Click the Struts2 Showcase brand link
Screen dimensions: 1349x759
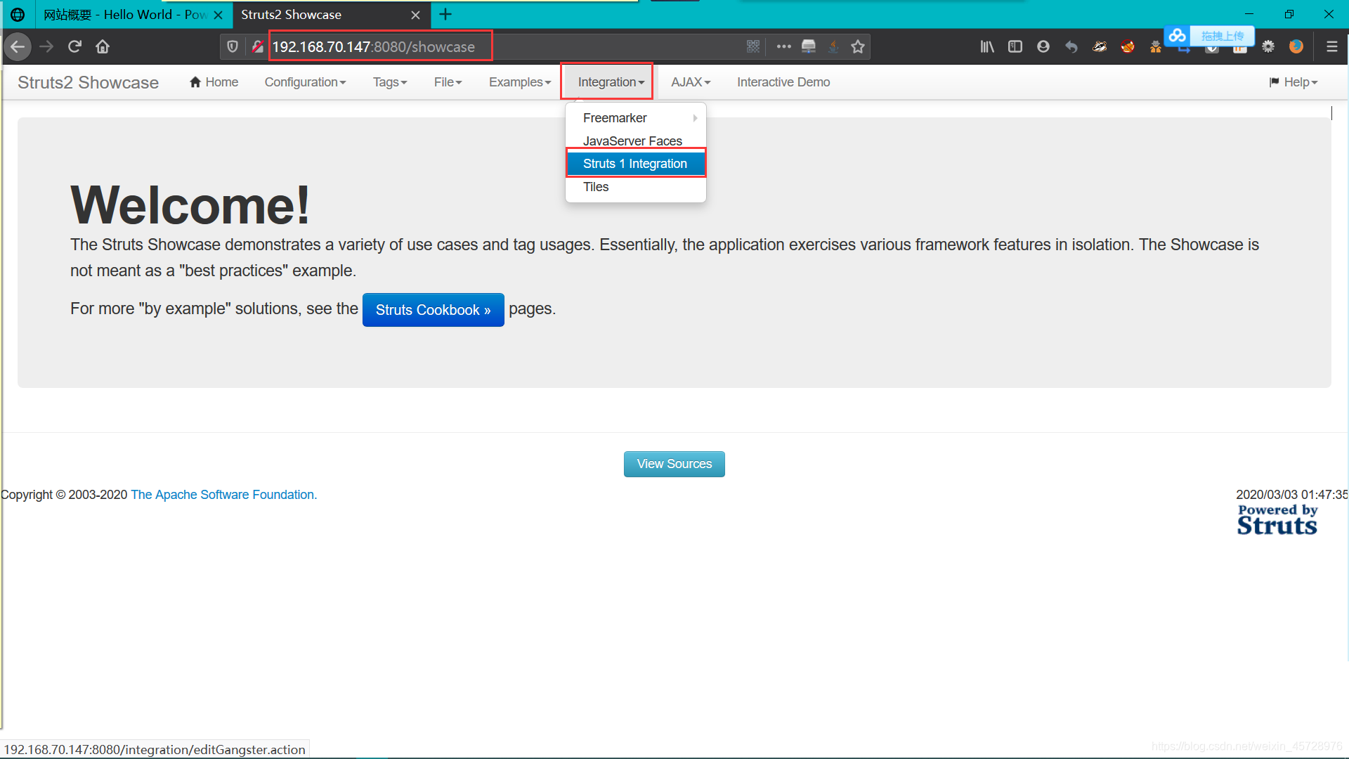pos(88,82)
